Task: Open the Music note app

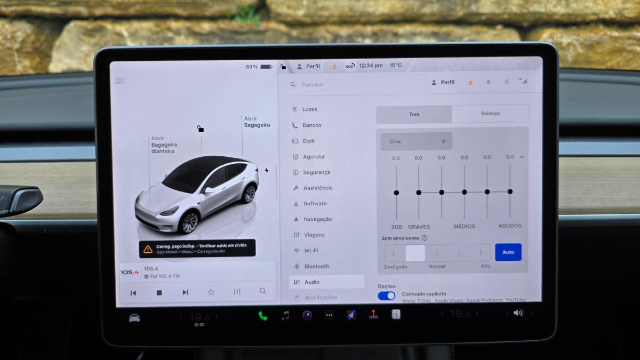Action: (285, 315)
